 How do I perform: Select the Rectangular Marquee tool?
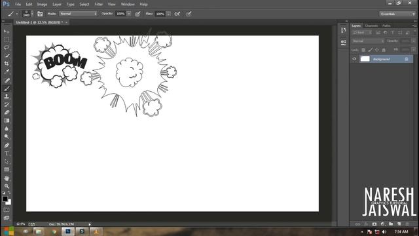(x=7, y=39)
